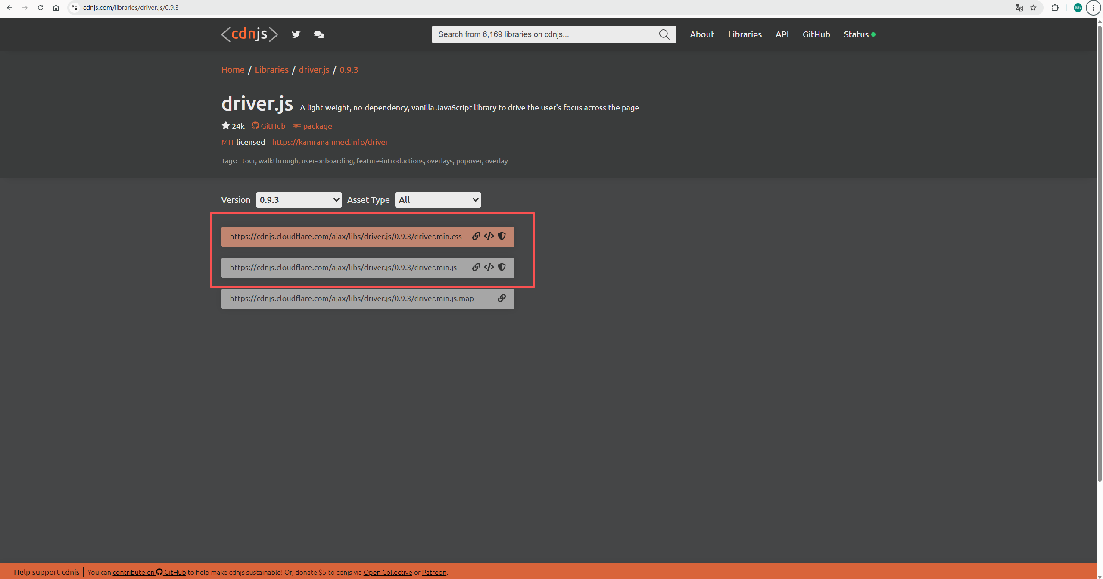Copy SRI shield icon for driver.min.css
1103x579 pixels.
click(502, 236)
